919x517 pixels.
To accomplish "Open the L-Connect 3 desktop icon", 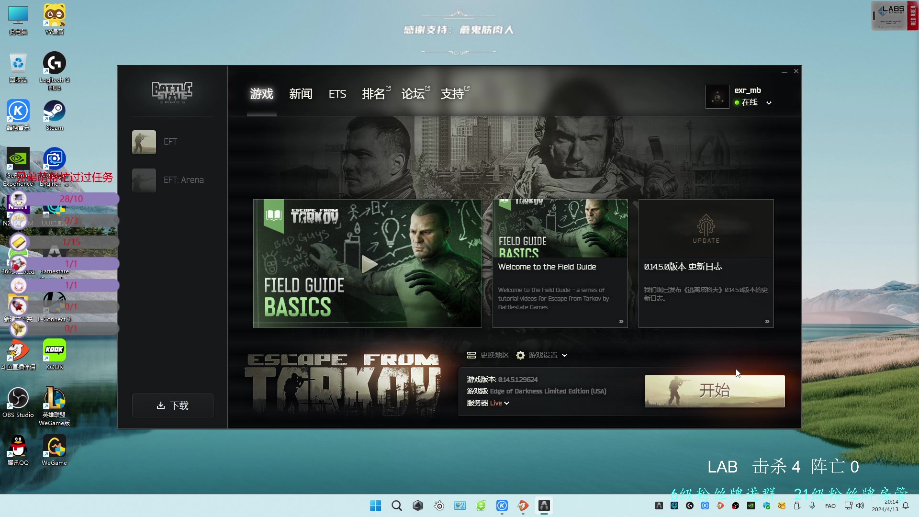I will [x=55, y=307].
